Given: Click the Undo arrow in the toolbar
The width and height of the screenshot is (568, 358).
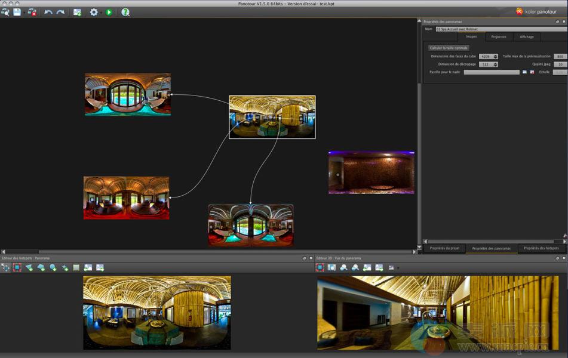Looking at the screenshot, I should coord(48,12).
